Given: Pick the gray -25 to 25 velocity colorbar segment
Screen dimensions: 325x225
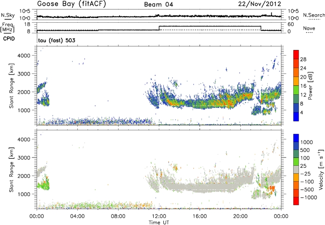Looking at the screenshot, I should coord(296,170).
